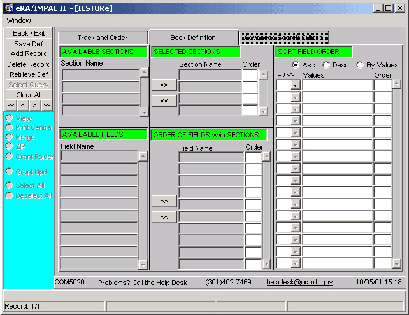Open the sixth = / <> operator dropdown
Viewport: 409px width, 315px height.
coord(295,145)
